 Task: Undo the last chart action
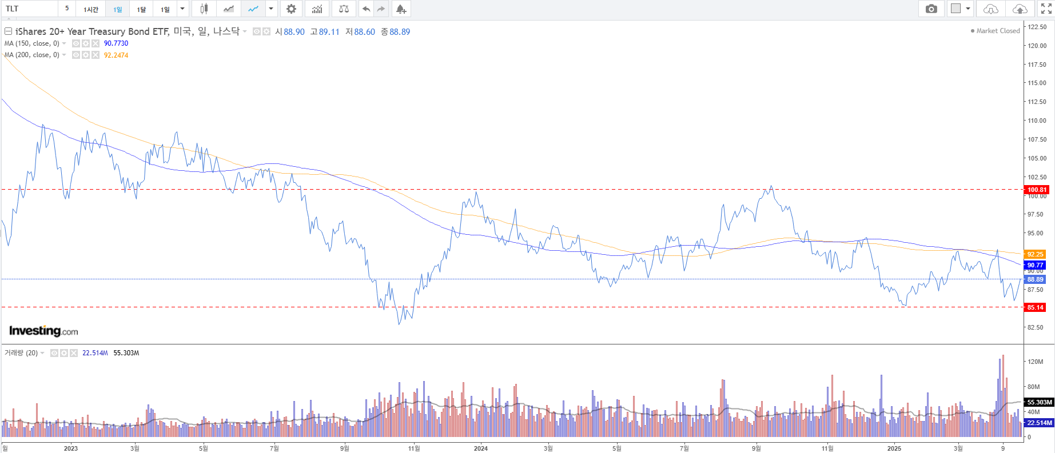pyautogui.click(x=366, y=9)
